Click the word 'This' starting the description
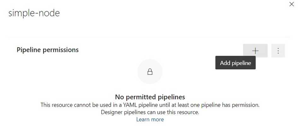 point(45,105)
